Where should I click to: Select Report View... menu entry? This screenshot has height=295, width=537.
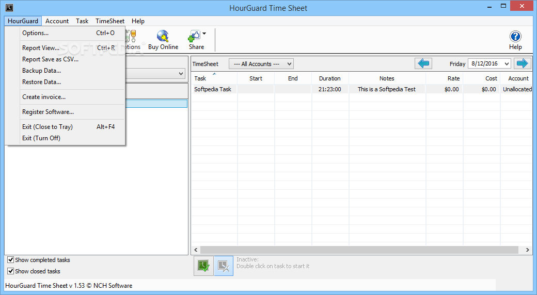point(65,48)
